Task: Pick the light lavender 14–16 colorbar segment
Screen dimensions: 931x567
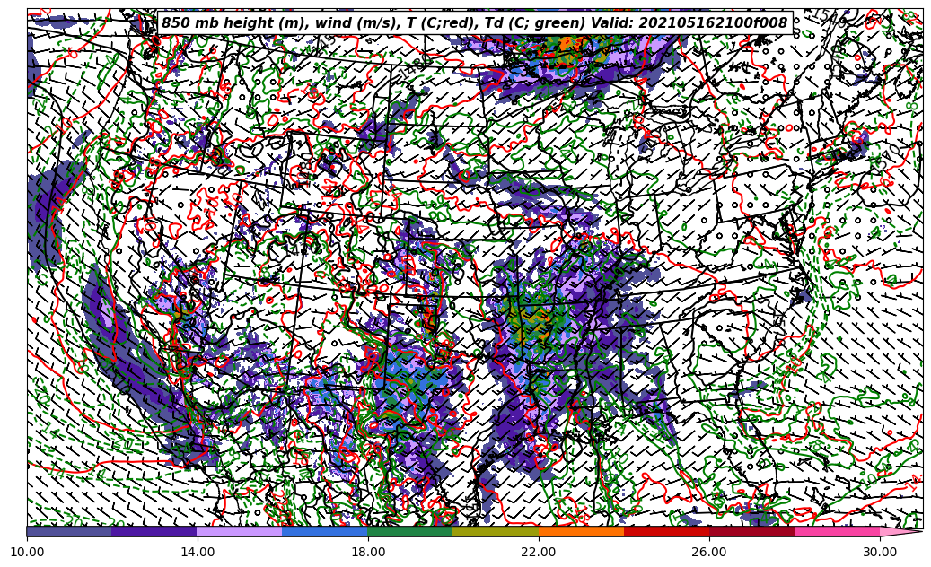Action: 240,531
